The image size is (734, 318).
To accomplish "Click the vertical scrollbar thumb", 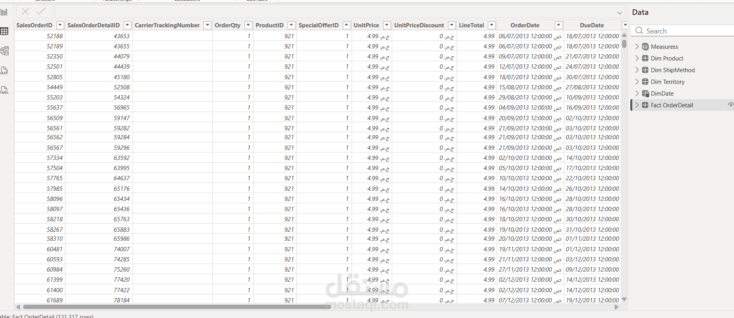I will coord(624,44).
